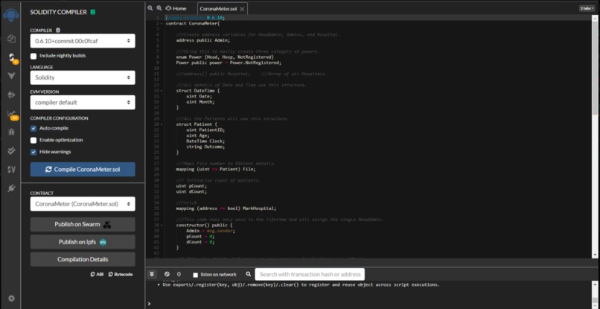Open the Contract CoronaMeter dropdown
The width and height of the screenshot is (600, 309).
pyautogui.click(x=83, y=204)
